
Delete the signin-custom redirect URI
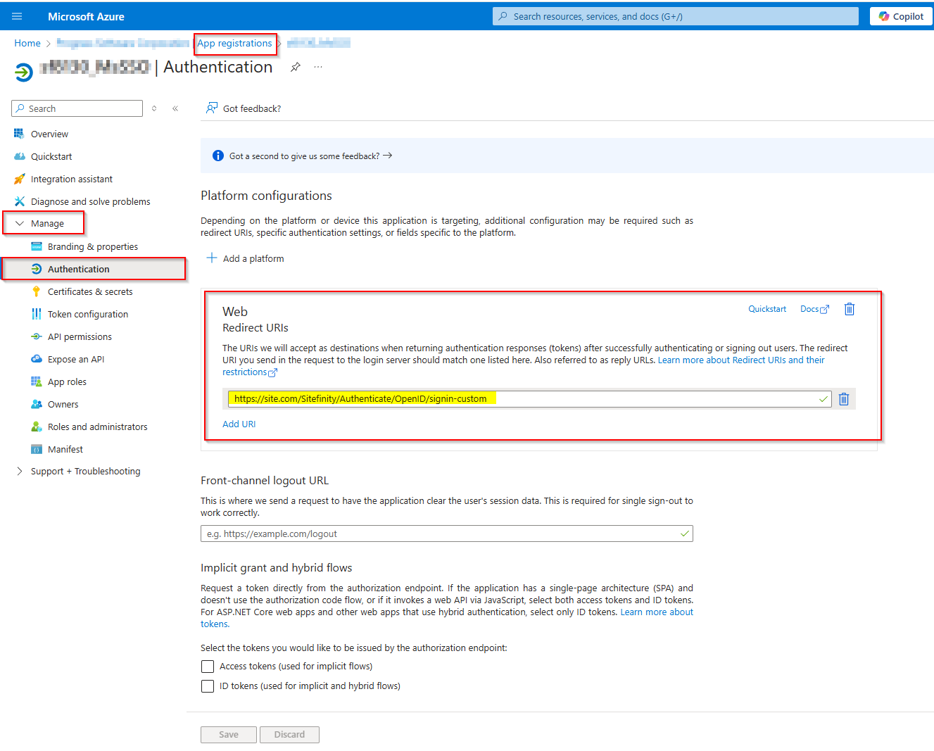click(x=844, y=399)
